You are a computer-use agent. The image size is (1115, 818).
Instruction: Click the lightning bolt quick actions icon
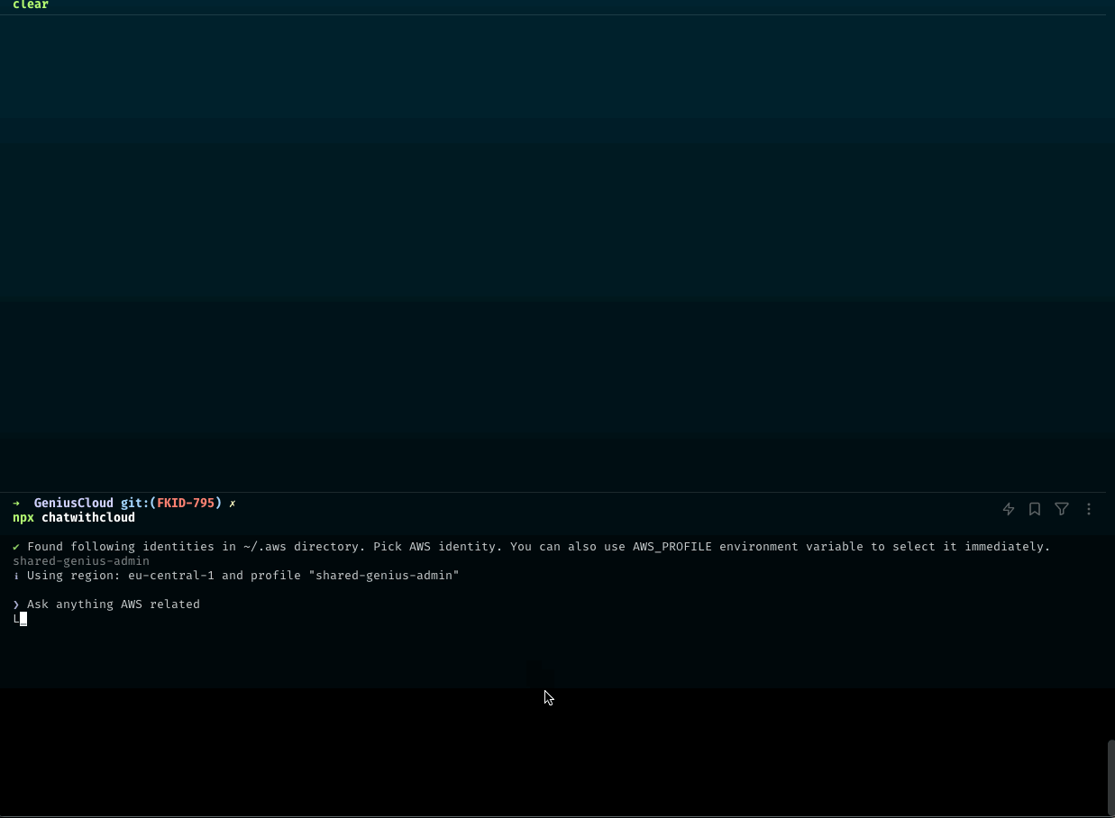pyautogui.click(x=1008, y=509)
